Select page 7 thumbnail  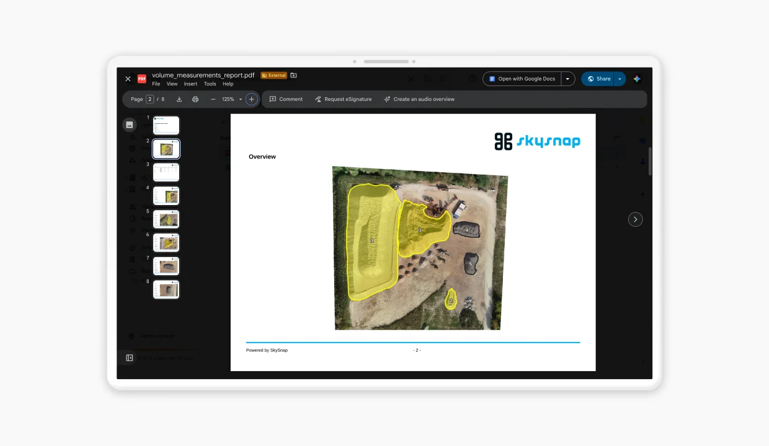pos(166,266)
